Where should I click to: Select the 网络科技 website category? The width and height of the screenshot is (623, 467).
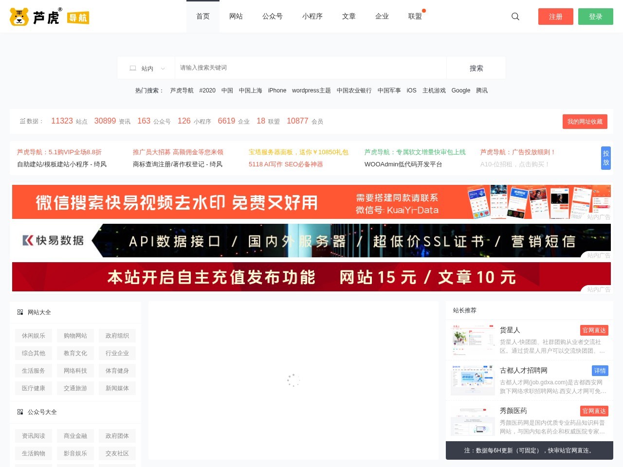(75, 371)
